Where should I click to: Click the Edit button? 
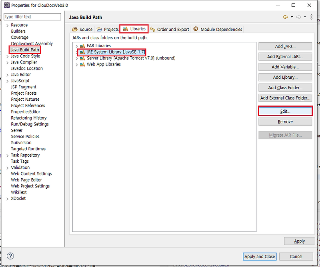(x=285, y=111)
